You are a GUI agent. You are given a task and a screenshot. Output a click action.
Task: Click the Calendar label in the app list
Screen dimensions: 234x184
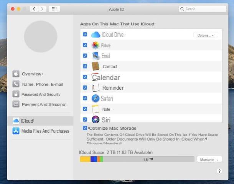pyautogui.click(x=106, y=77)
